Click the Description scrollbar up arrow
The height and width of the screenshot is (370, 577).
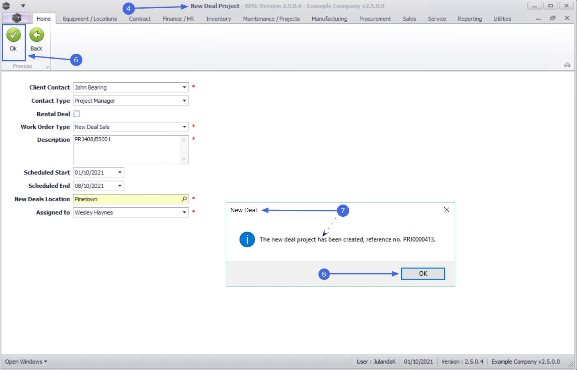[184, 140]
